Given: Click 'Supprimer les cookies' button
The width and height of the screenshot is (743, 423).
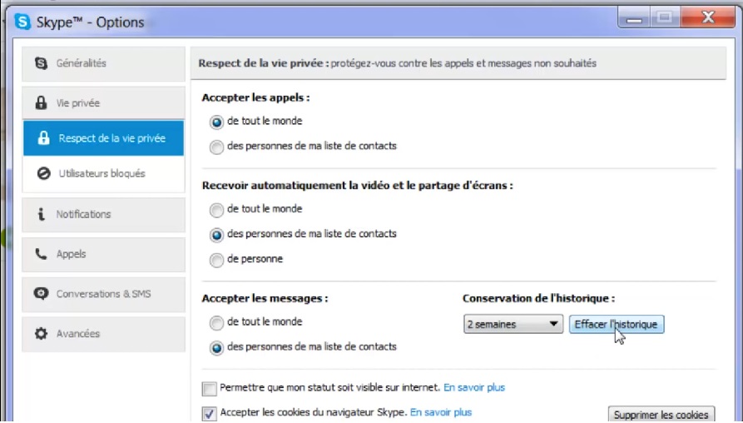Looking at the screenshot, I should click(x=661, y=415).
